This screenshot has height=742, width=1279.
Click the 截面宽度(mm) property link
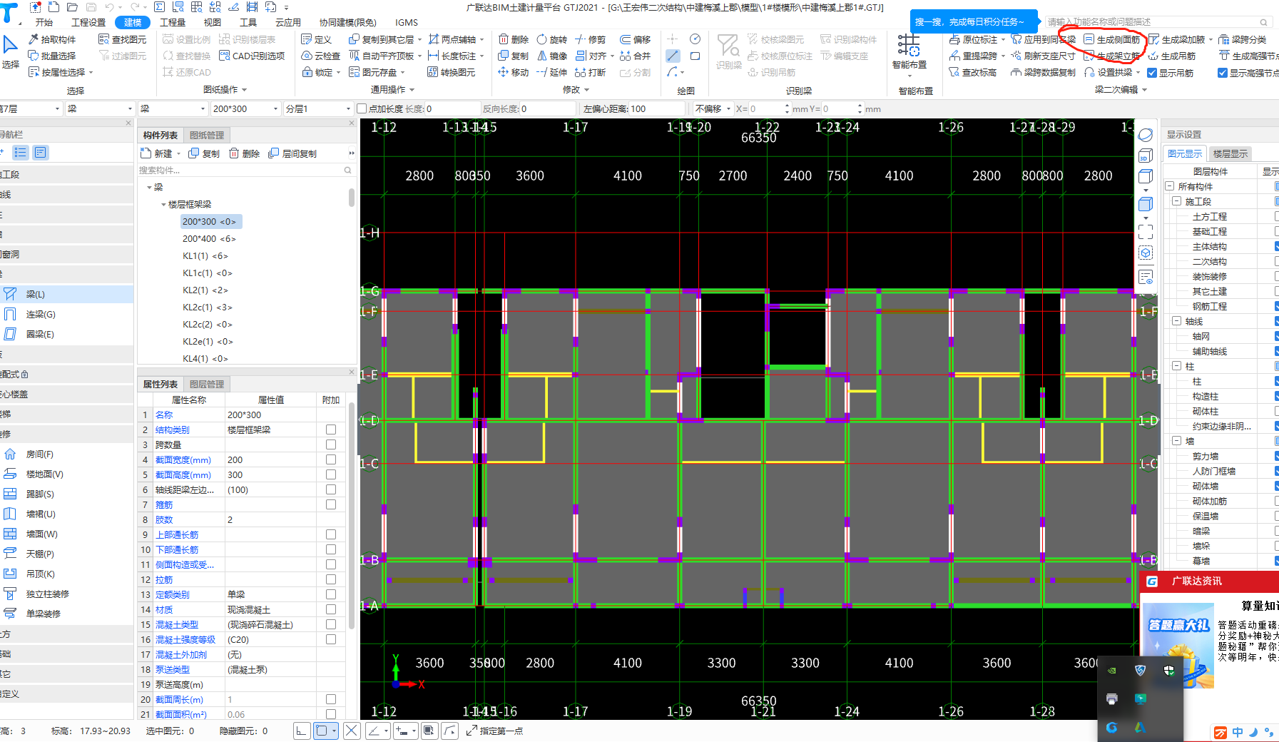pyautogui.click(x=183, y=459)
